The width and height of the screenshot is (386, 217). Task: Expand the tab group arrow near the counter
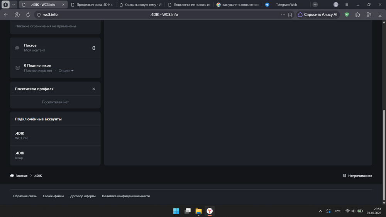(x=14, y=5)
